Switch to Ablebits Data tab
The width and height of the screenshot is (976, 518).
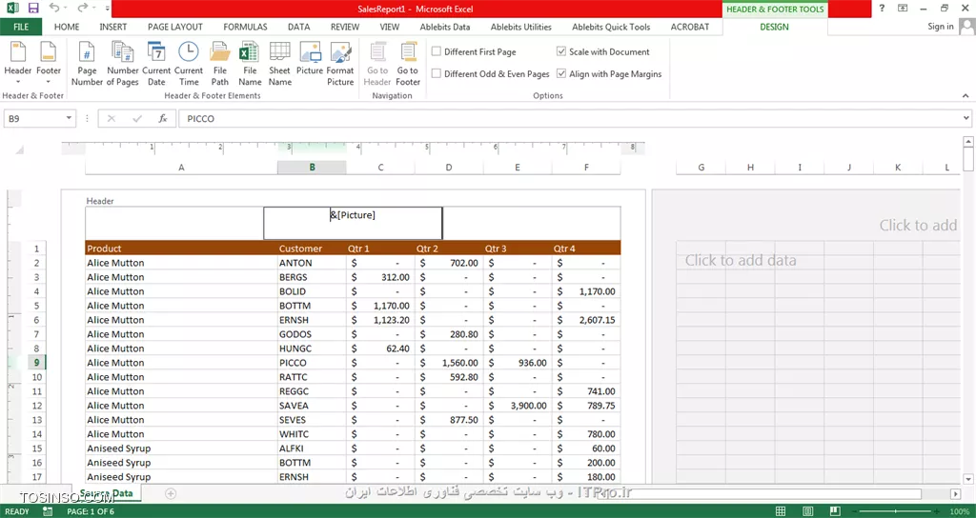click(x=445, y=27)
